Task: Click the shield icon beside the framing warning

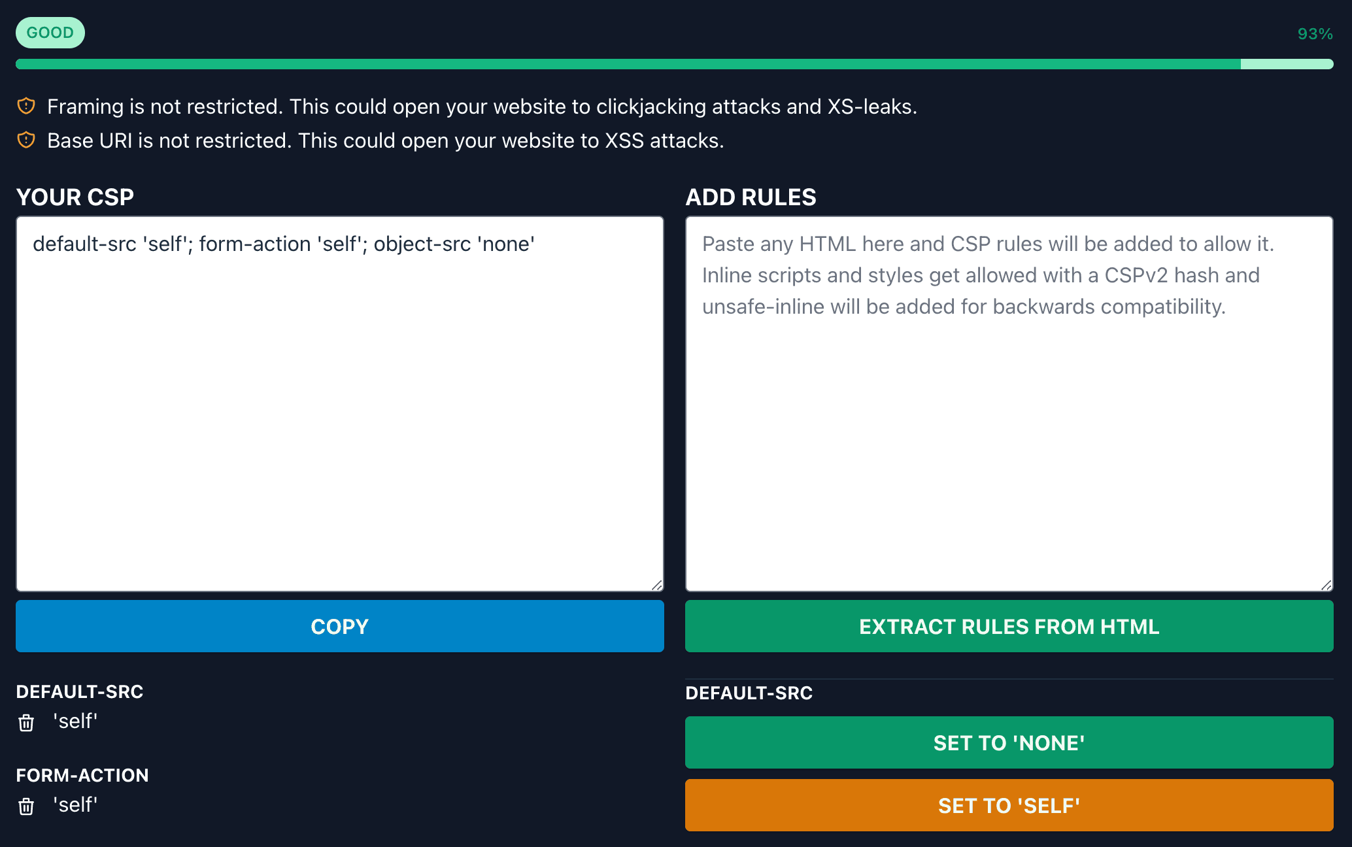Action: (x=26, y=106)
